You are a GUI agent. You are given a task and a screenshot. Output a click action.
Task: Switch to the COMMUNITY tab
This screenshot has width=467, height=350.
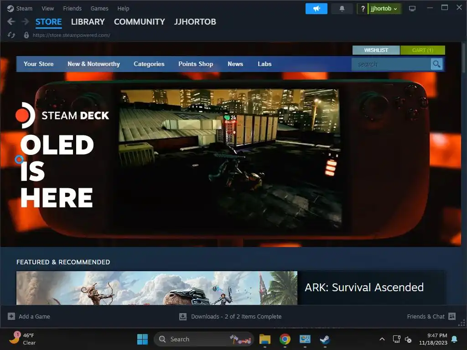point(140,22)
